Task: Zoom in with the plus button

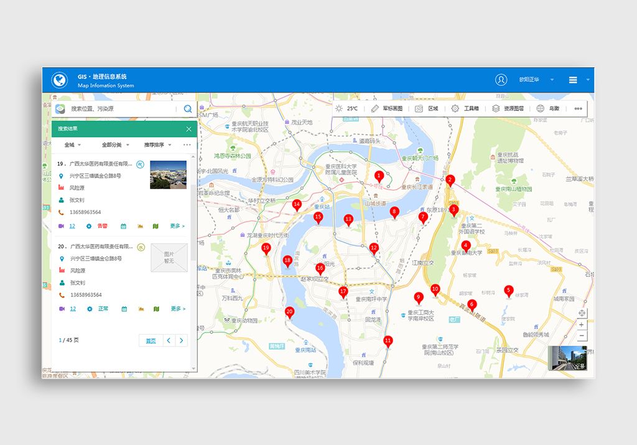Action: tap(582, 324)
